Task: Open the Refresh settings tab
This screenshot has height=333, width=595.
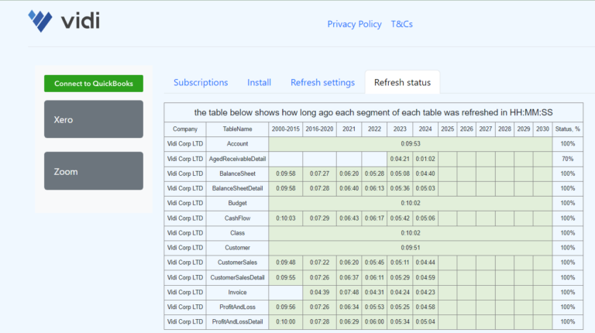Action: [x=322, y=82]
